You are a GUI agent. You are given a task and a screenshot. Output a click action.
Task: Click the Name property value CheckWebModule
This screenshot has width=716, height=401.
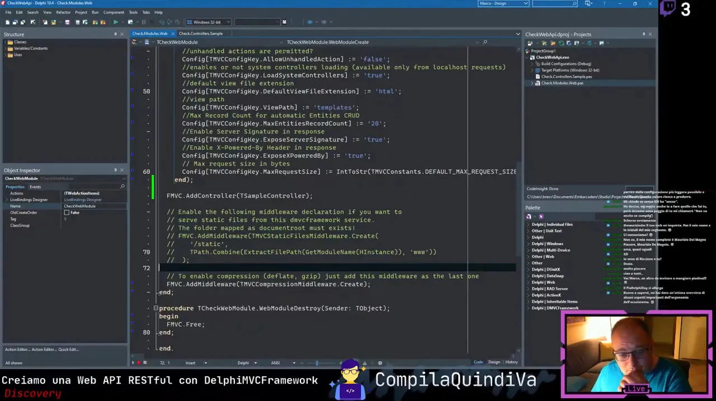coord(95,206)
